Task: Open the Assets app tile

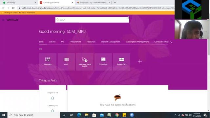Action: coord(66,62)
